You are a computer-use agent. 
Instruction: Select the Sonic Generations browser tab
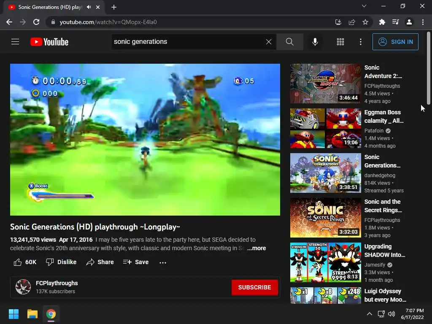[x=50, y=7]
